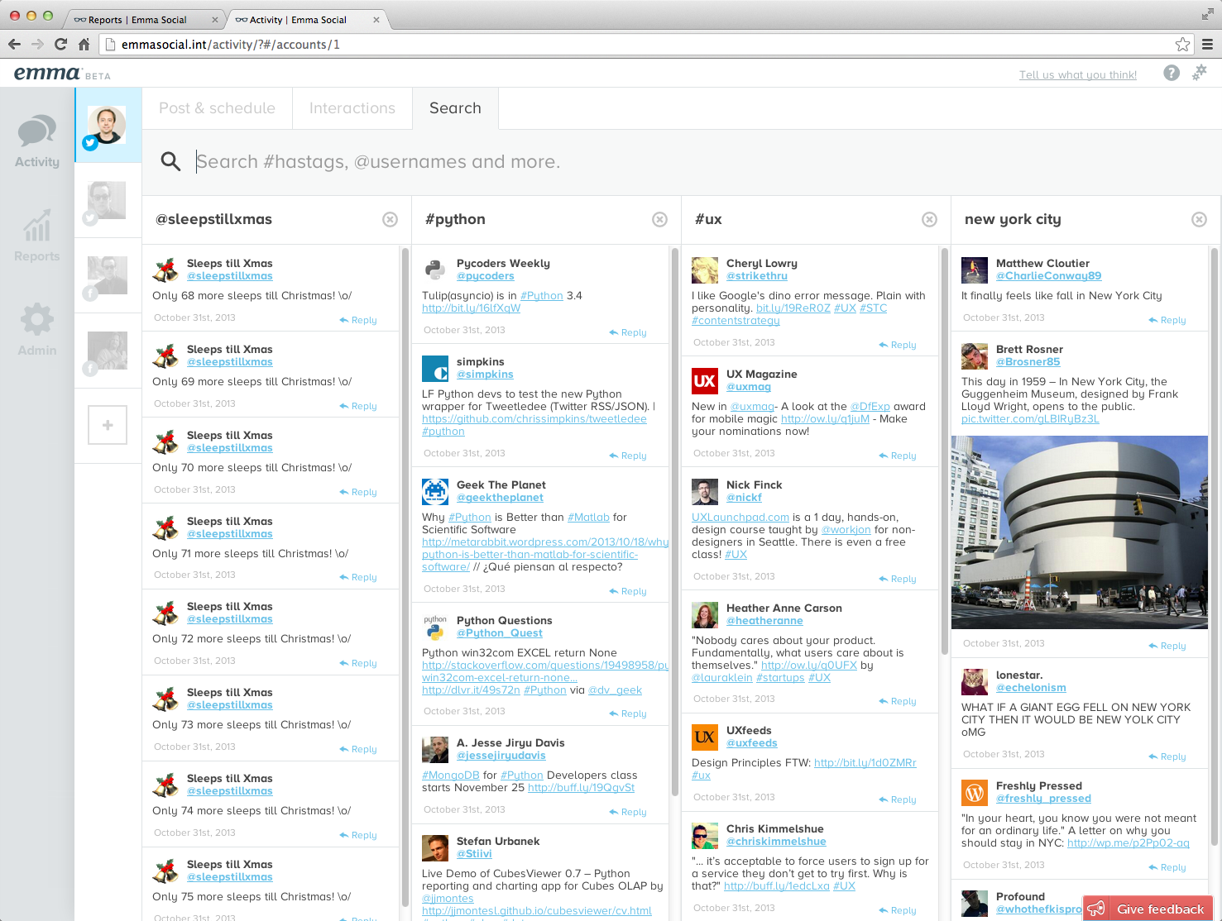
Task: Click the search magnifier icon
Action: pos(170,161)
